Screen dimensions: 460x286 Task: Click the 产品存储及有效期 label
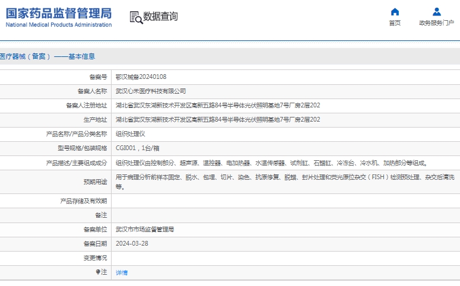pyautogui.click(x=84, y=201)
